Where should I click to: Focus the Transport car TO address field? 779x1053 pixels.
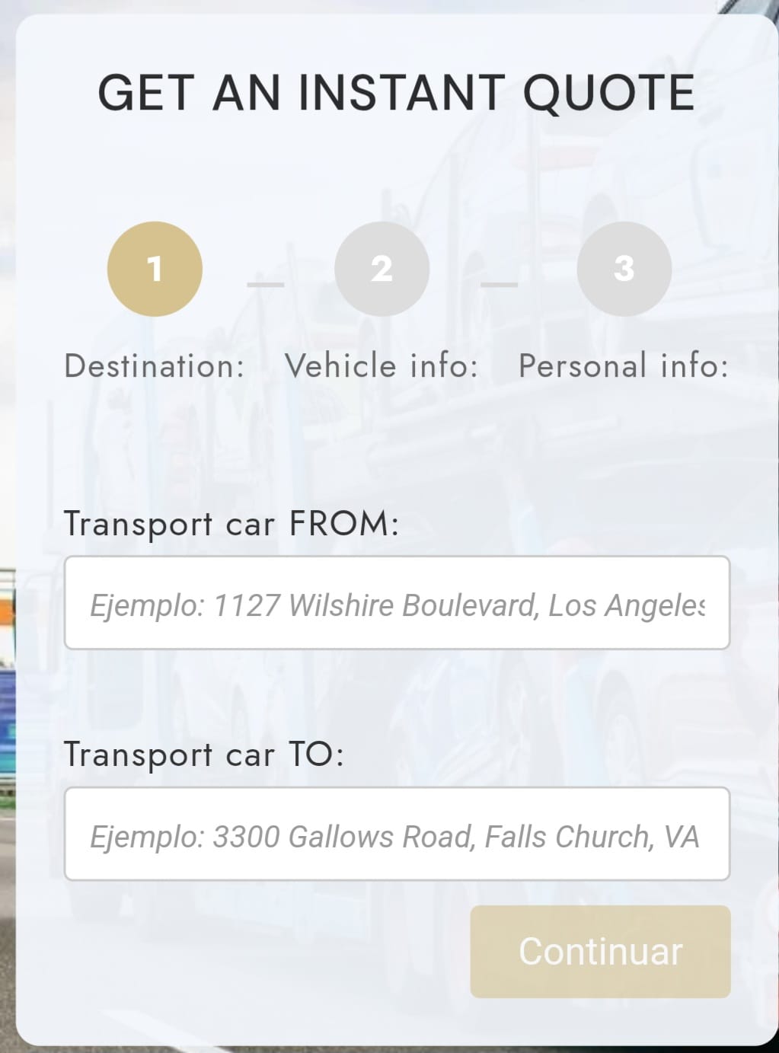(397, 834)
